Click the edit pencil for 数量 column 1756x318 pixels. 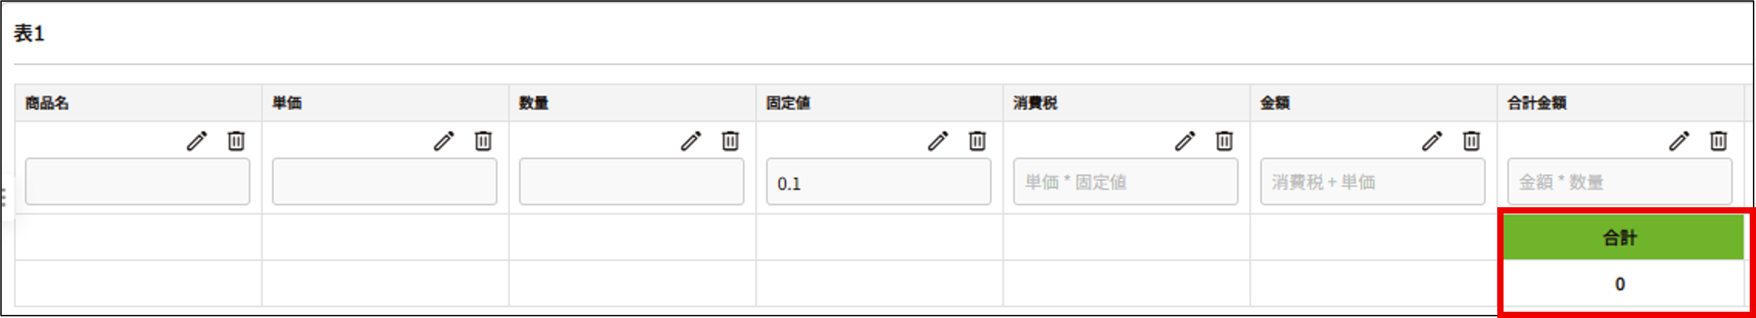(690, 141)
